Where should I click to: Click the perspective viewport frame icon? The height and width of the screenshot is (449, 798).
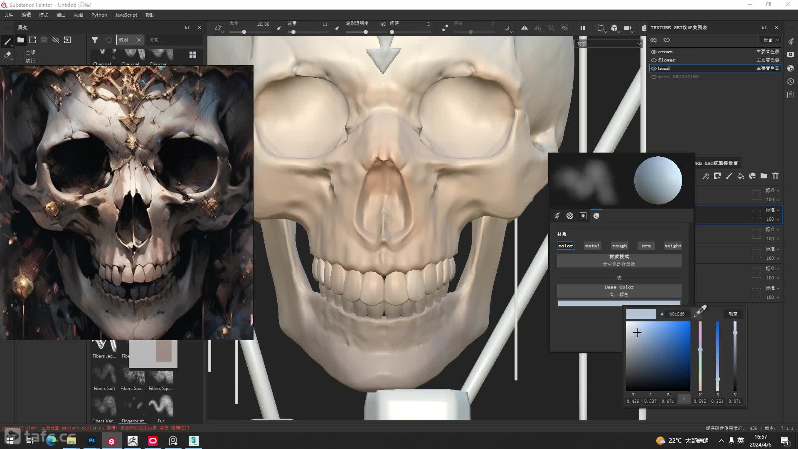[x=601, y=28]
